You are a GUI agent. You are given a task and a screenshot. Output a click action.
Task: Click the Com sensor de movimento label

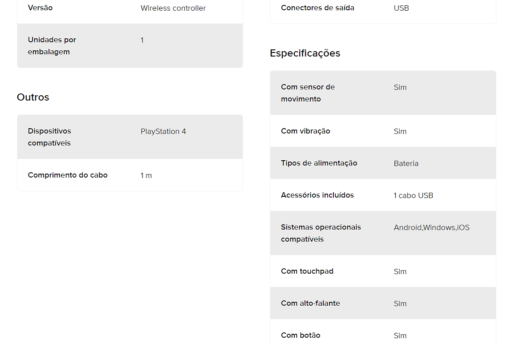(308, 93)
